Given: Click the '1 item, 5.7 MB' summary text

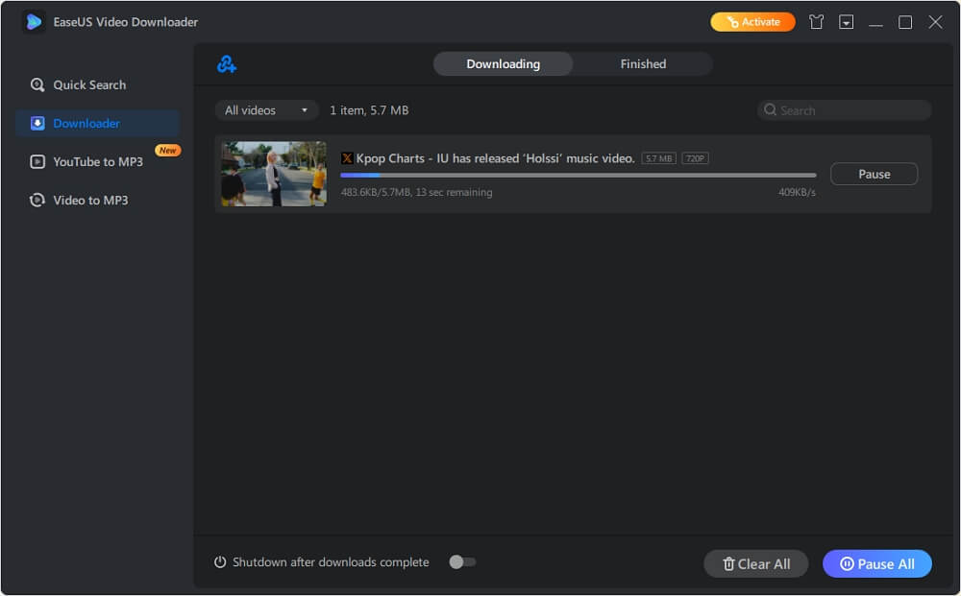Looking at the screenshot, I should [x=369, y=110].
